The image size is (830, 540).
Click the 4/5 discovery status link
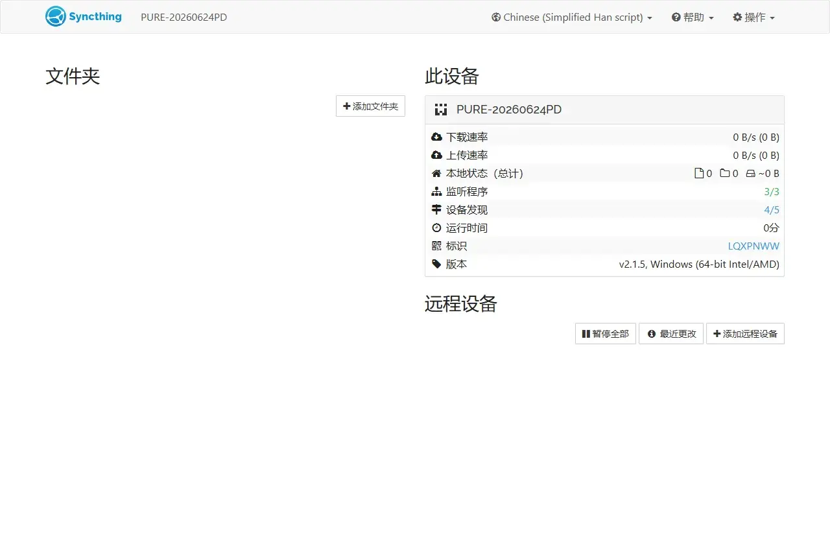point(772,210)
